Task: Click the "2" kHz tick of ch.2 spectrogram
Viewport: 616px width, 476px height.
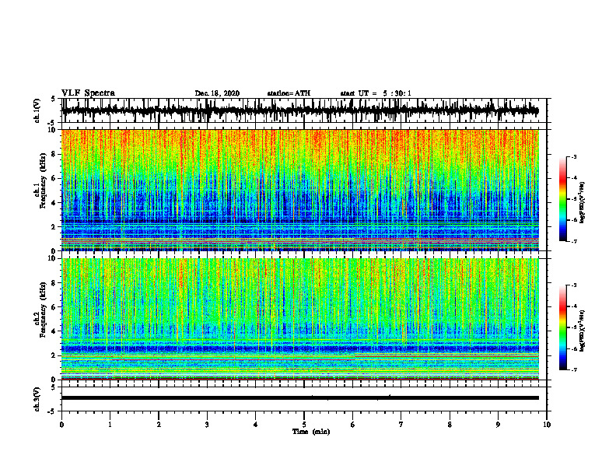Action: [55, 355]
